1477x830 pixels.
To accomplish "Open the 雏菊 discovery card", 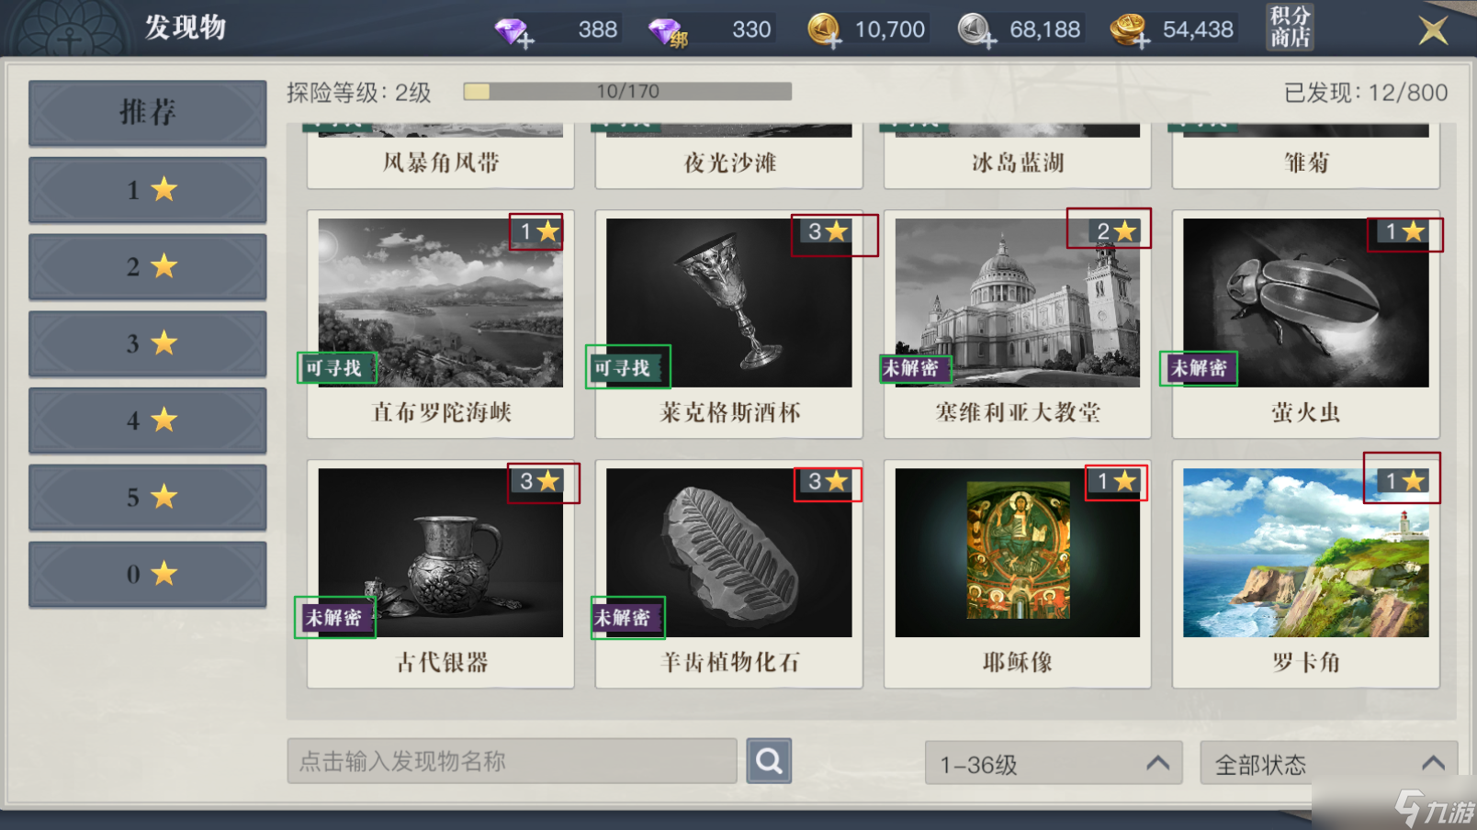I will (x=1306, y=156).
